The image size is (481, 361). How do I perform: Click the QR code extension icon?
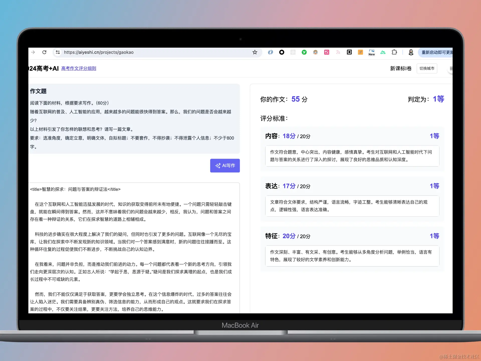click(349, 52)
